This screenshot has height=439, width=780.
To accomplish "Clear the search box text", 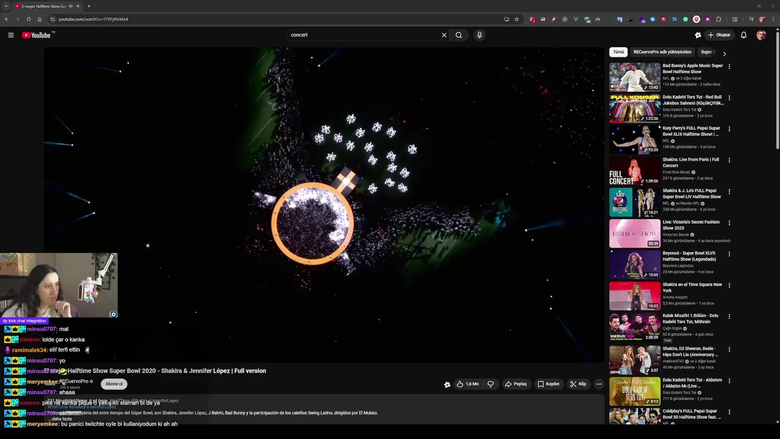I will coord(444,35).
